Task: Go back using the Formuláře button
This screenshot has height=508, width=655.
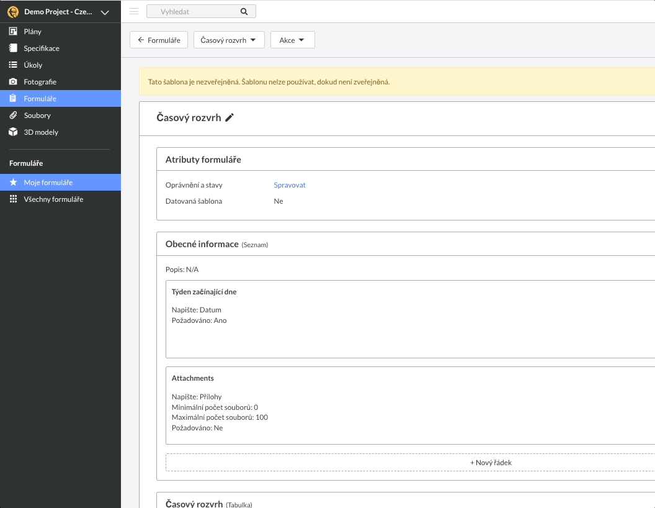Action: pyautogui.click(x=159, y=40)
